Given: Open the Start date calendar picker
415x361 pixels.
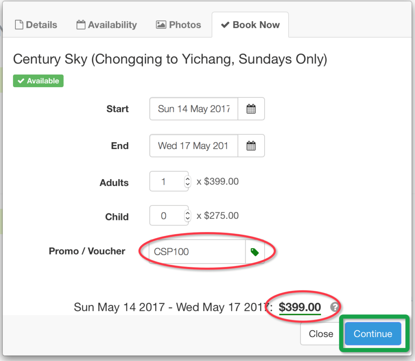Looking at the screenshot, I should (251, 109).
